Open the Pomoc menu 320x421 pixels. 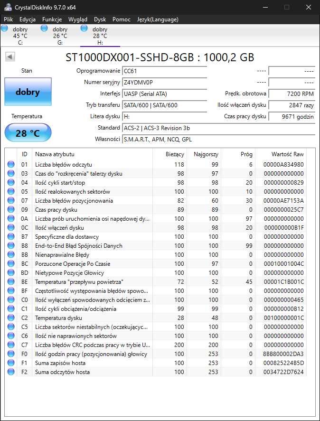(122, 19)
